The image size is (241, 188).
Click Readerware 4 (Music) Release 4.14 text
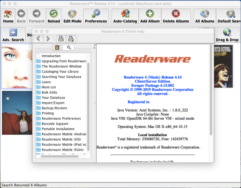point(153,77)
